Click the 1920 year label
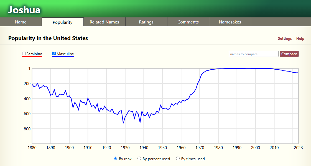 (x=107, y=147)
